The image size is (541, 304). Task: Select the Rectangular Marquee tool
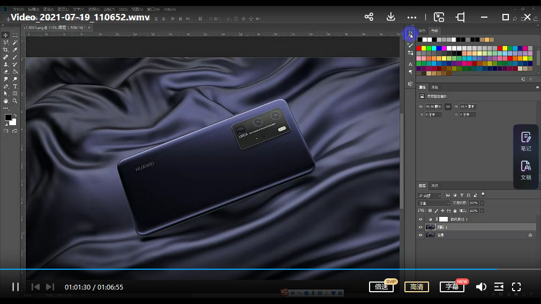click(15, 35)
